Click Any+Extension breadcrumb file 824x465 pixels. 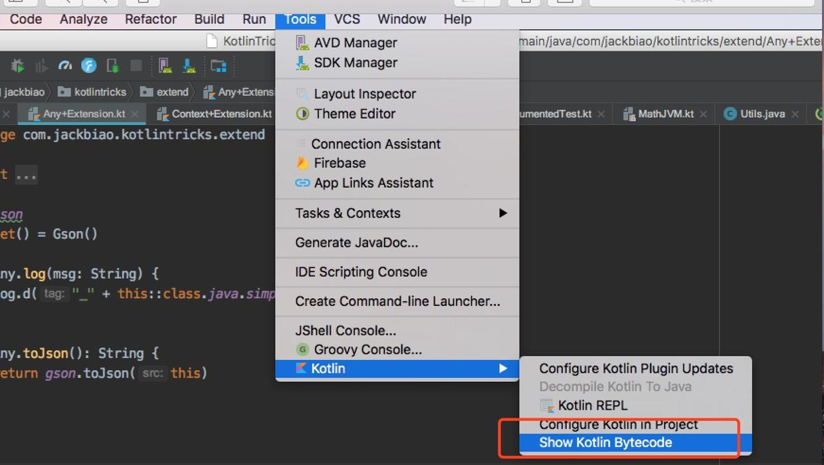239,92
